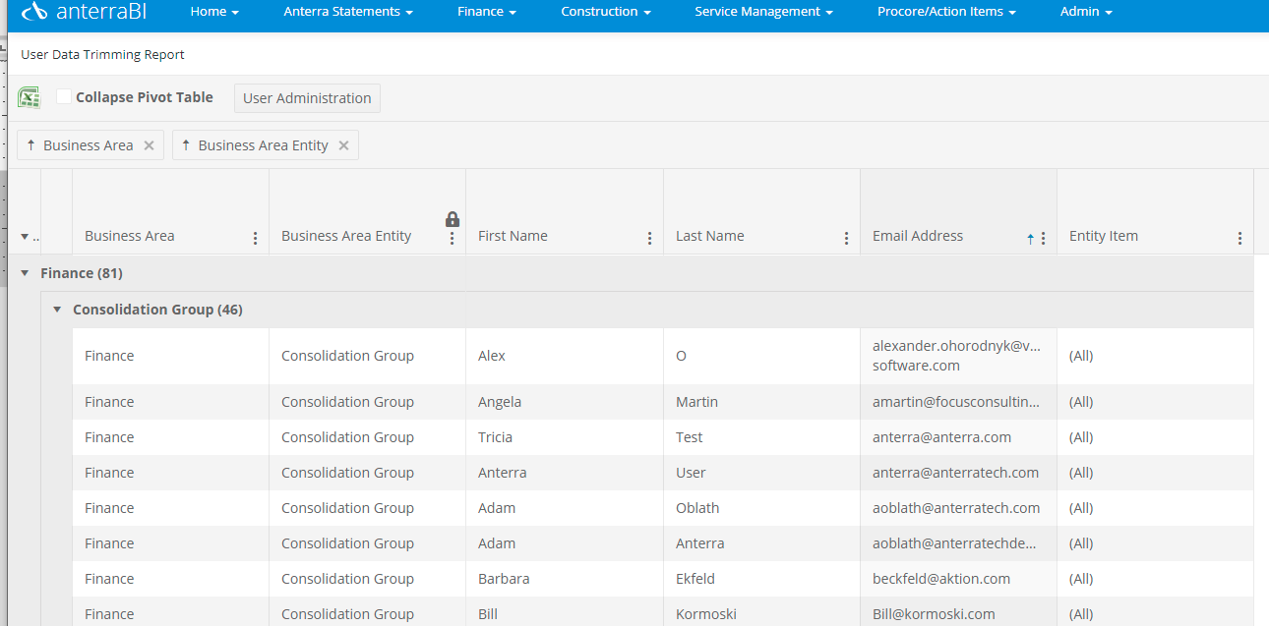Open Last Name column menu dots
Viewport: 1269px width, 626px height.
(x=846, y=238)
